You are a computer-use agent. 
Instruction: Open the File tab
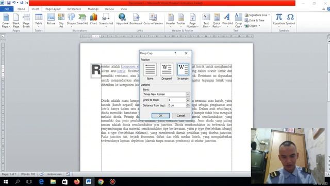[x=7, y=9]
